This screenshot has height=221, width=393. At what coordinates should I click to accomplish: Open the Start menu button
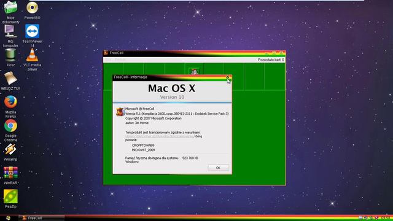pos(8,218)
